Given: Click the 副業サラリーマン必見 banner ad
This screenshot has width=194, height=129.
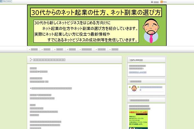Looking at the screenshot, I should pyautogui.click(x=138, y=120).
